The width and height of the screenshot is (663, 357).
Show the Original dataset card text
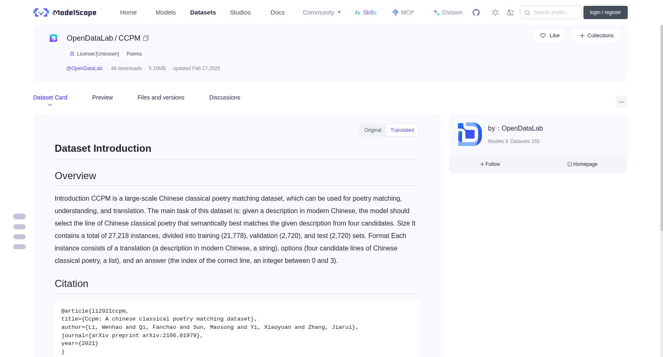coord(373,130)
